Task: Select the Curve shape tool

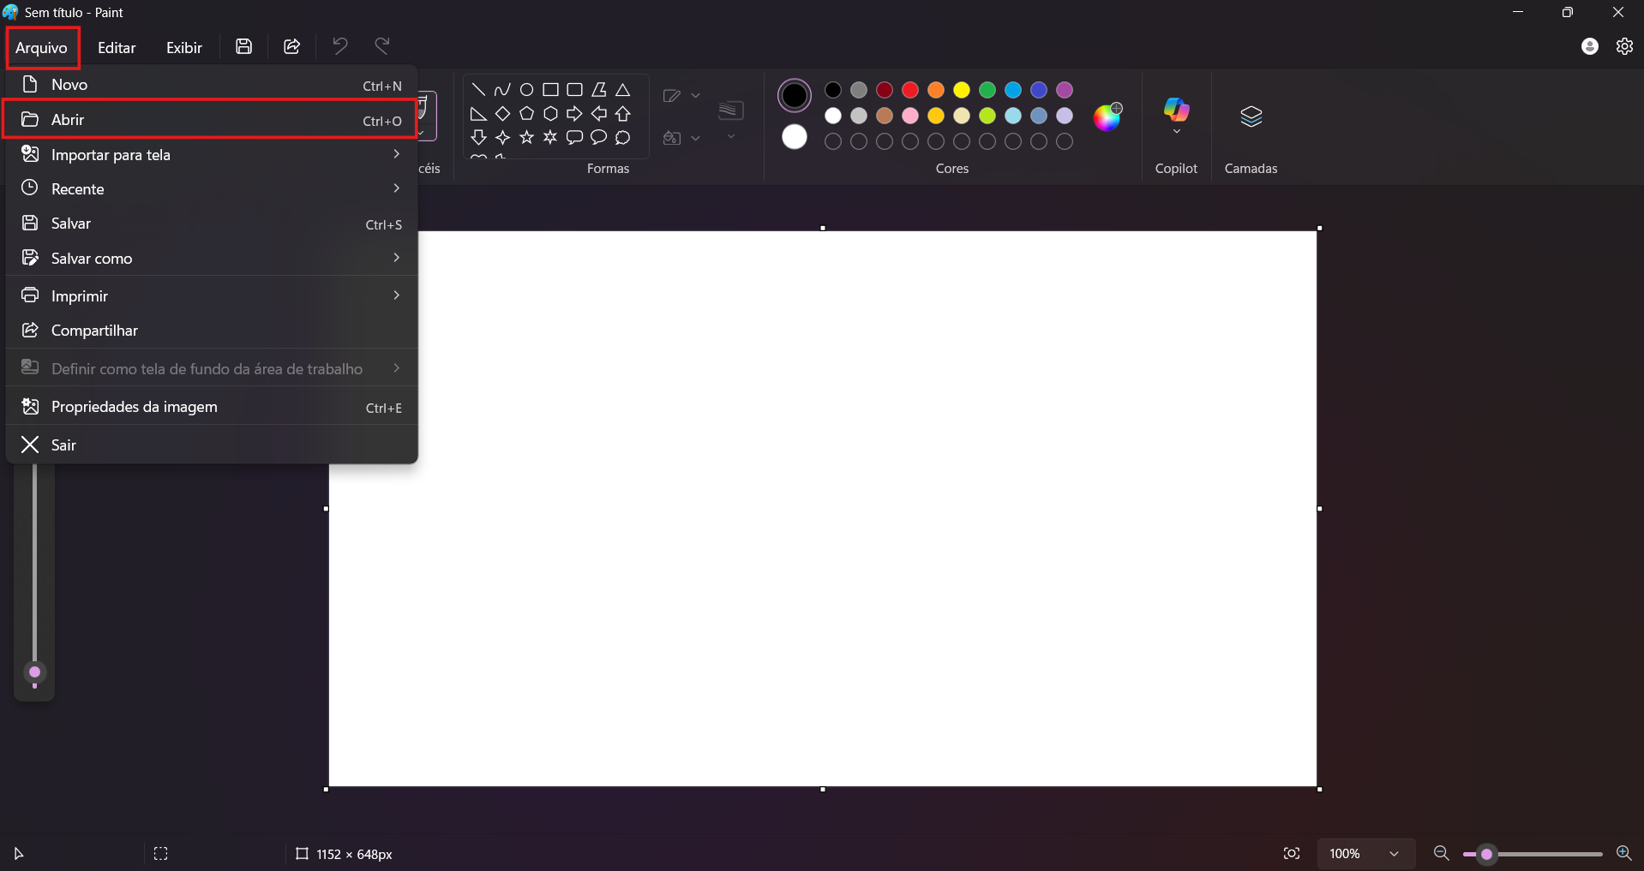Action: coord(502,90)
